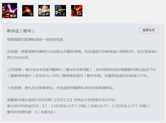
Task: Click the 被动 text label on first icon
Action: click(x=13, y=16)
